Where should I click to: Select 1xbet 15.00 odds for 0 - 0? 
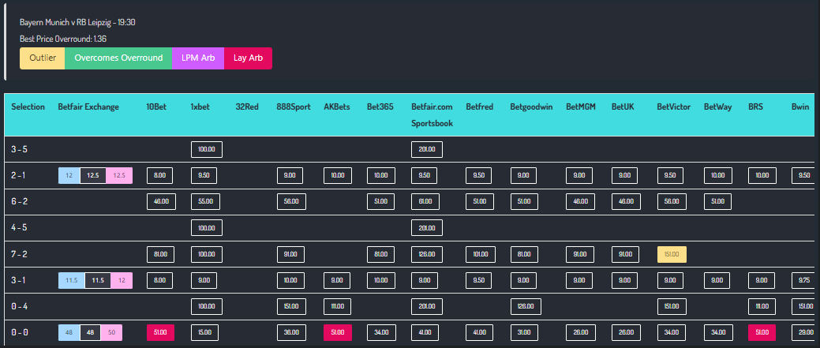point(205,332)
